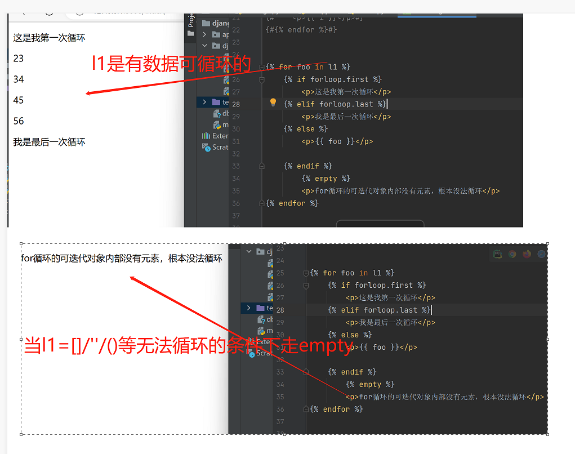The height and width of the screenshot is (454, 575).
Task: Open page in Safari via editor browser icon
Action: coord(541,254)
